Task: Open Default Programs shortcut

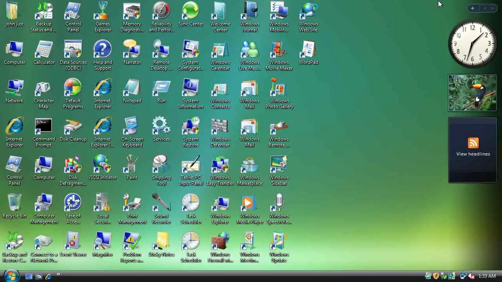Action: tap(73, 94)
